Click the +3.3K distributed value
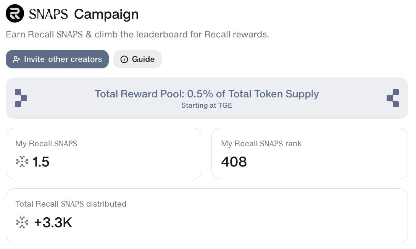This screenshot has height=249, width=416. [x=53, y=222]
